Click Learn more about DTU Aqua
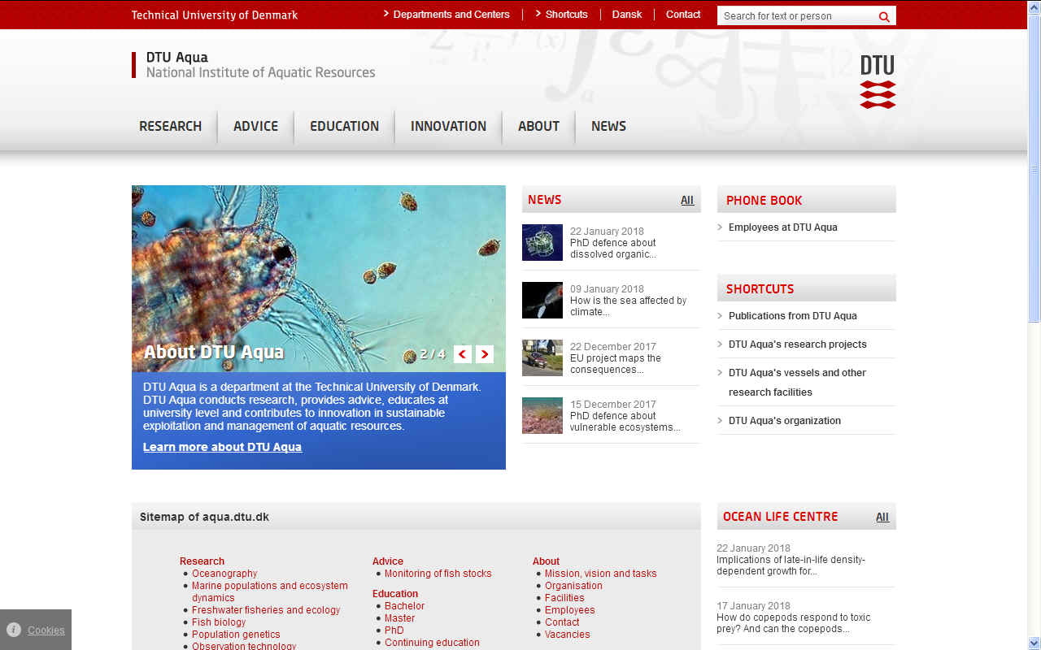This screenshot has width=1041, height=650. [222, 447]
